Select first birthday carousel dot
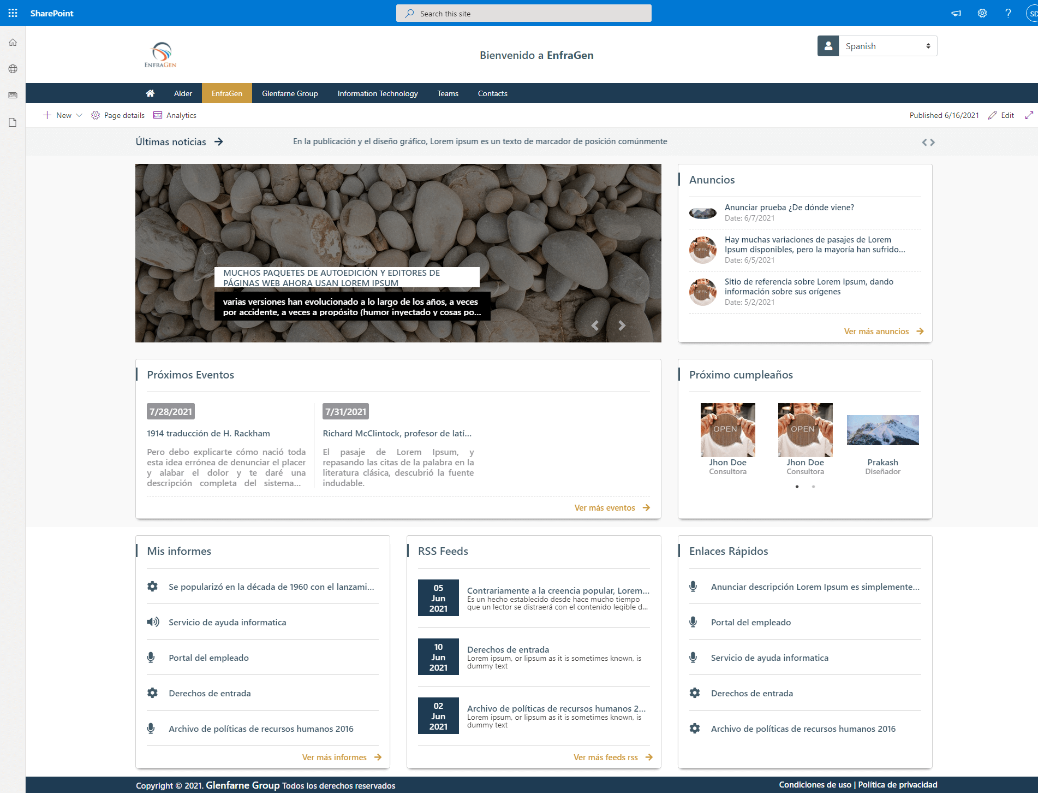Screen dimensions: 1038x793 click(x=797, y=487)
